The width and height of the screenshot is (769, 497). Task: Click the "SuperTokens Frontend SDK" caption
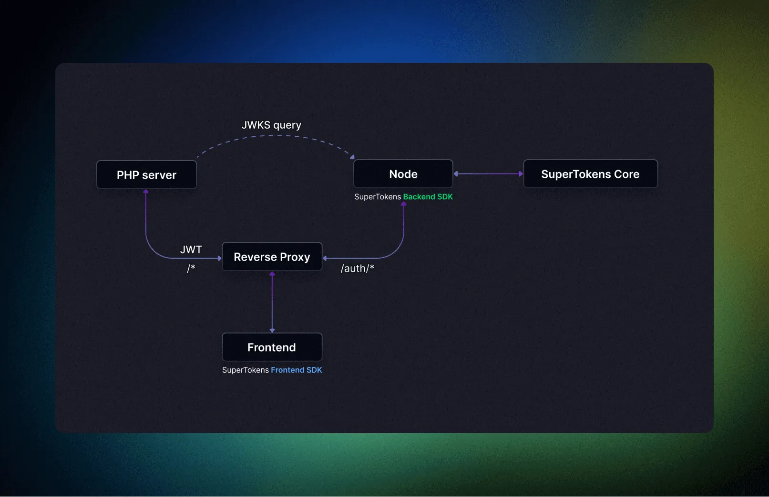(x=272, y=370)
